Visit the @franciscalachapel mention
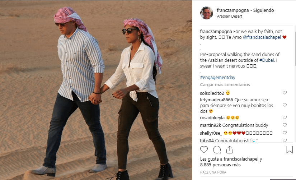This screenshot has height=180, width=296. [262, 37]
